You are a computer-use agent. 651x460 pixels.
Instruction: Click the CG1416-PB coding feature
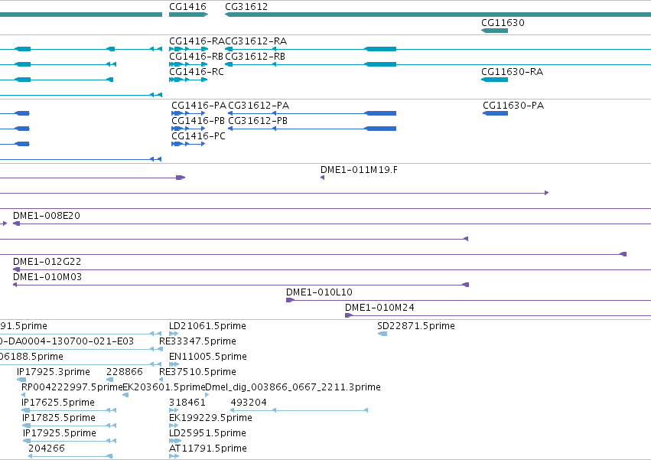point(188,129)
